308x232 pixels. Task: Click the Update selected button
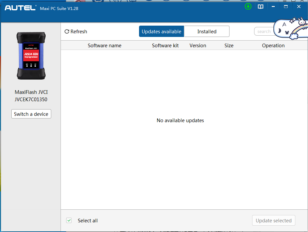pos(274,220)
